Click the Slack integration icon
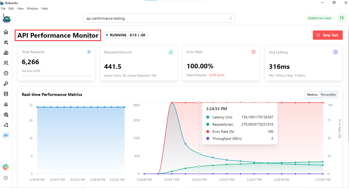This screenshot has height=188, width=349. pos(6,167)
